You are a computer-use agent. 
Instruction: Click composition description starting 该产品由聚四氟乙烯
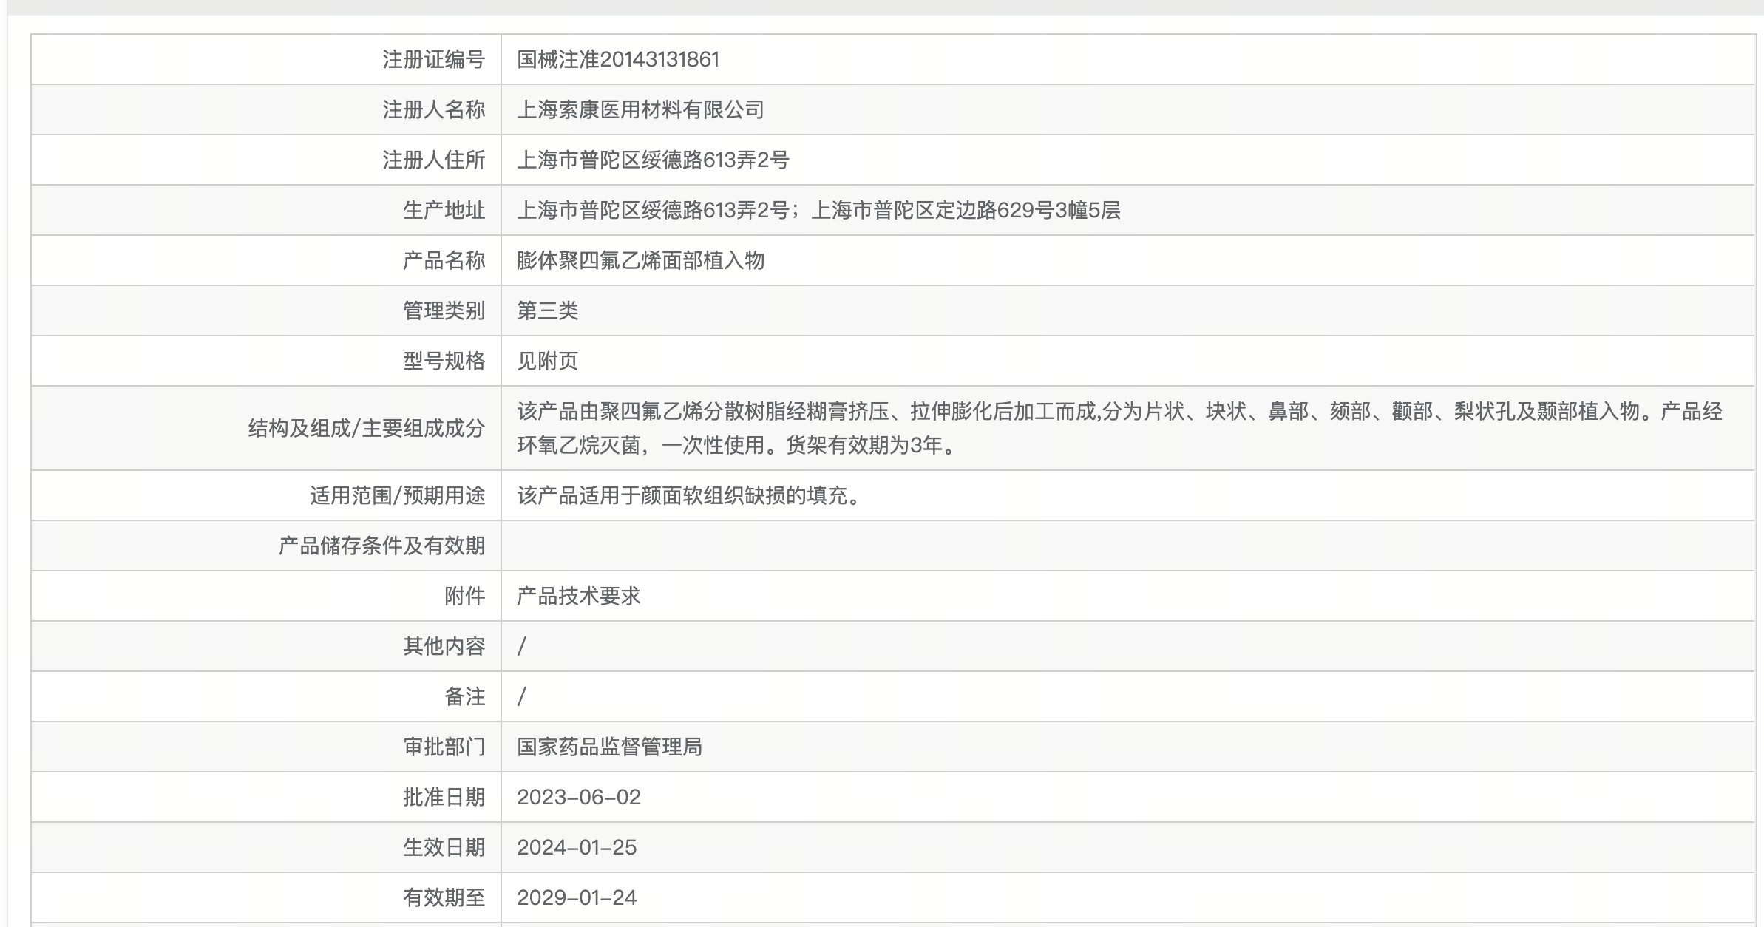click(x=1119, y=428)
